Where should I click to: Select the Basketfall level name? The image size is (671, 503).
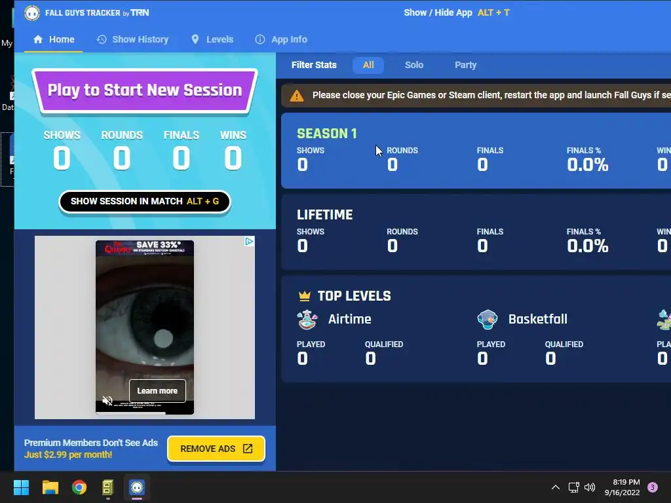538,319
